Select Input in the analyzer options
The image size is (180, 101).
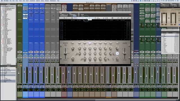point(108,20)
